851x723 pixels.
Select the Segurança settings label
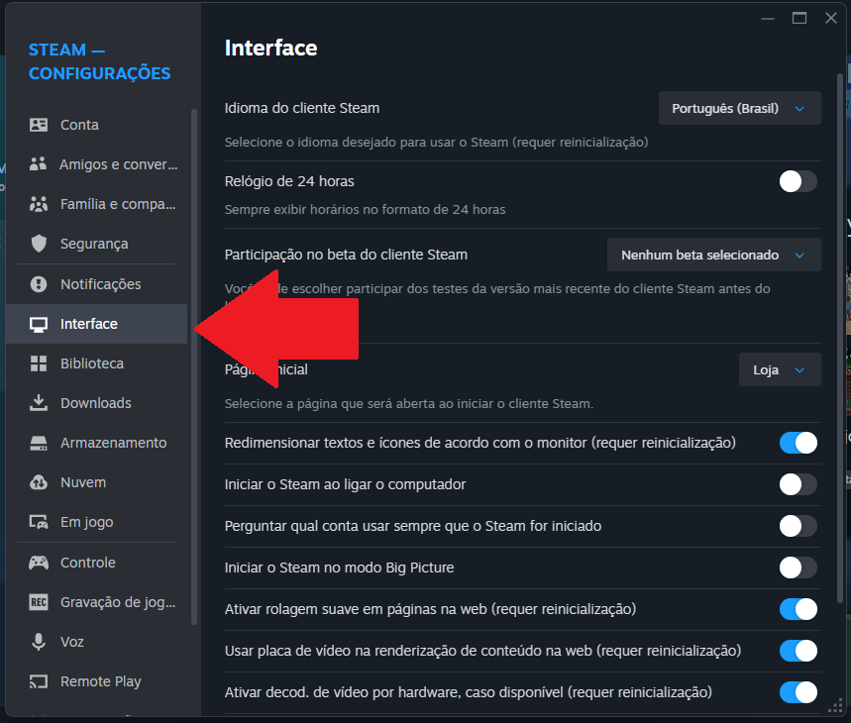[x=94, y=244]
